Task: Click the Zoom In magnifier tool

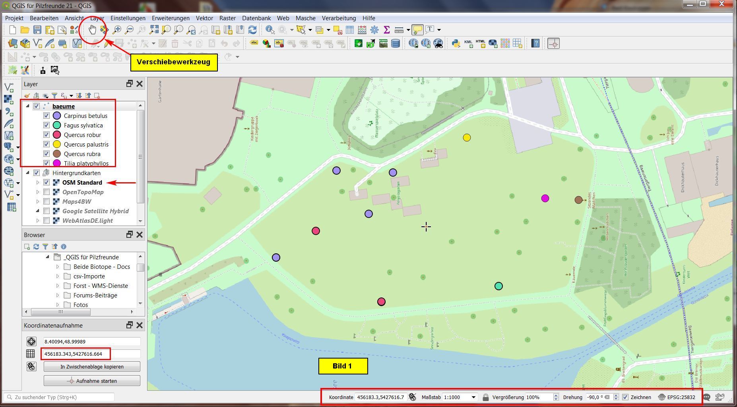Action: pos(117,30)
